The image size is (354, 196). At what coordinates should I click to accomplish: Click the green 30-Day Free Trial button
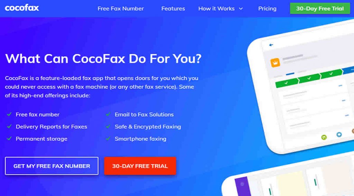[x=320, y=8]
